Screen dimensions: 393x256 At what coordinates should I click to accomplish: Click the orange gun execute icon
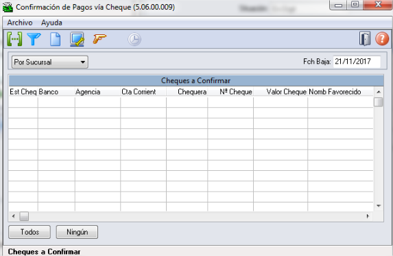(x=99, y=39)
